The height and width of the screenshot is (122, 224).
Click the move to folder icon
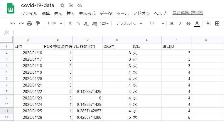point(71,5)
